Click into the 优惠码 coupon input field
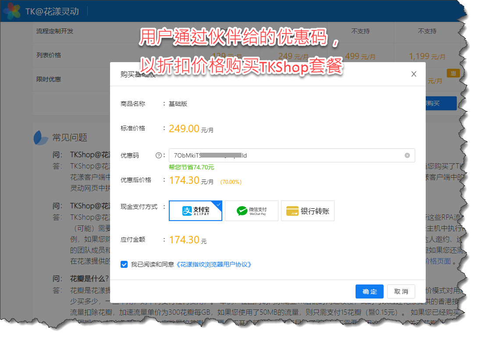The image size is (477, 337). pyautogui.click(x=292, y=155)
